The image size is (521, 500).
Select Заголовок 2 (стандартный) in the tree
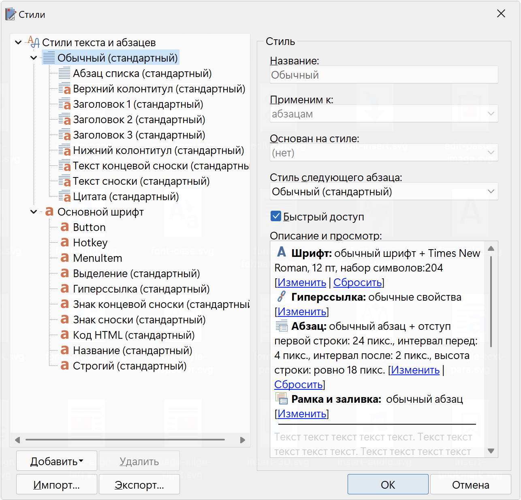139,120
